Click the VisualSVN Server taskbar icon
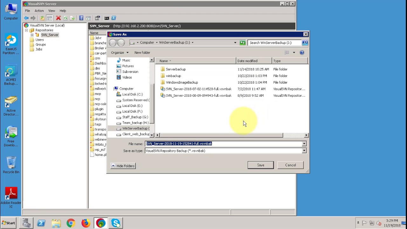 pos(100,223)
